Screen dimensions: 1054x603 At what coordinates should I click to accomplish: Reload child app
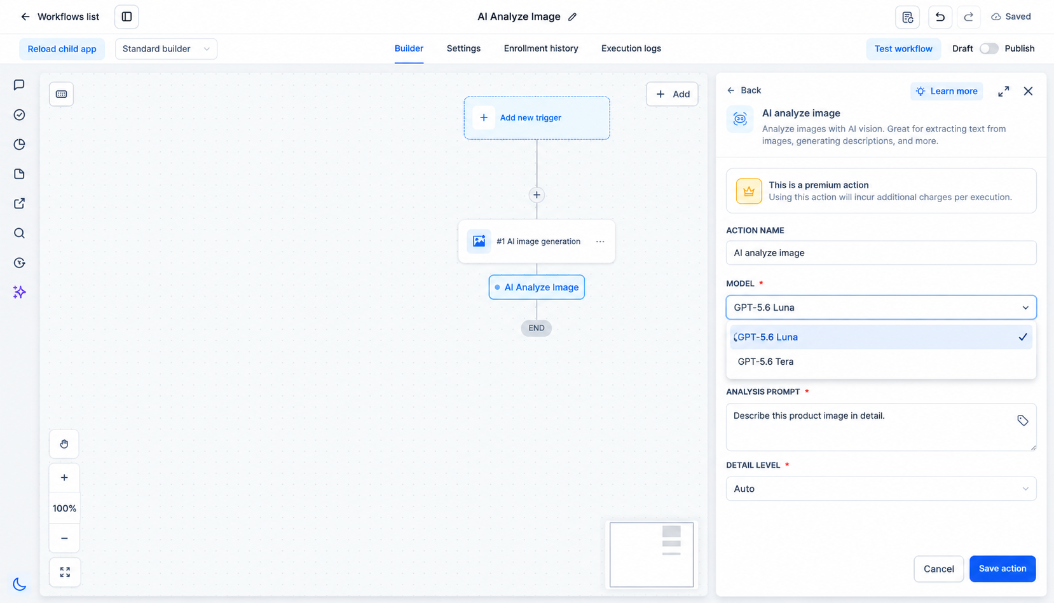pos(62,49)
